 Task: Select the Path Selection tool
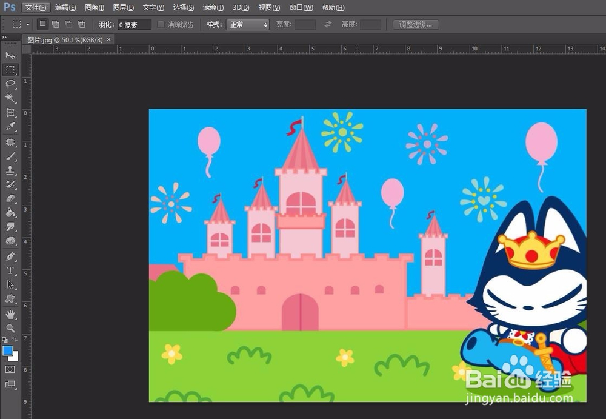[10, 284]
